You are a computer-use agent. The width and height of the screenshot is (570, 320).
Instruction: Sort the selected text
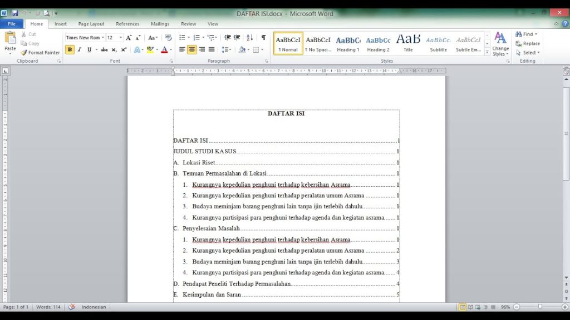pyautogui.click(x=250, y=37)
